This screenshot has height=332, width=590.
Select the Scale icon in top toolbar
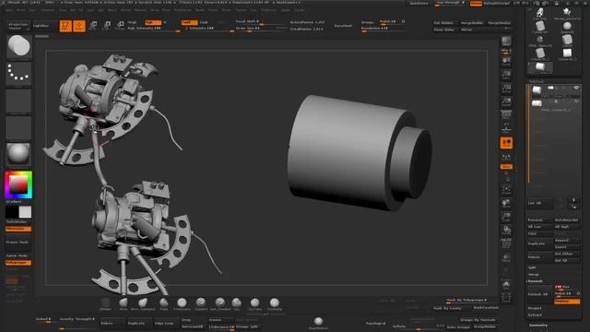(107, 26)
